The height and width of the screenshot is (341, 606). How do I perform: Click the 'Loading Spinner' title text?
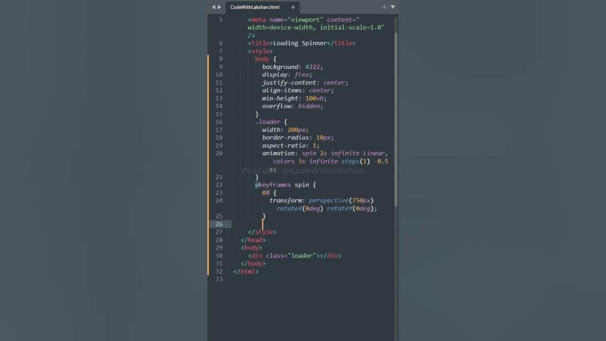pos(300,43)
